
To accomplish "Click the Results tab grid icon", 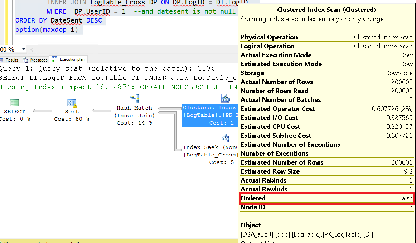I will 2,60.
